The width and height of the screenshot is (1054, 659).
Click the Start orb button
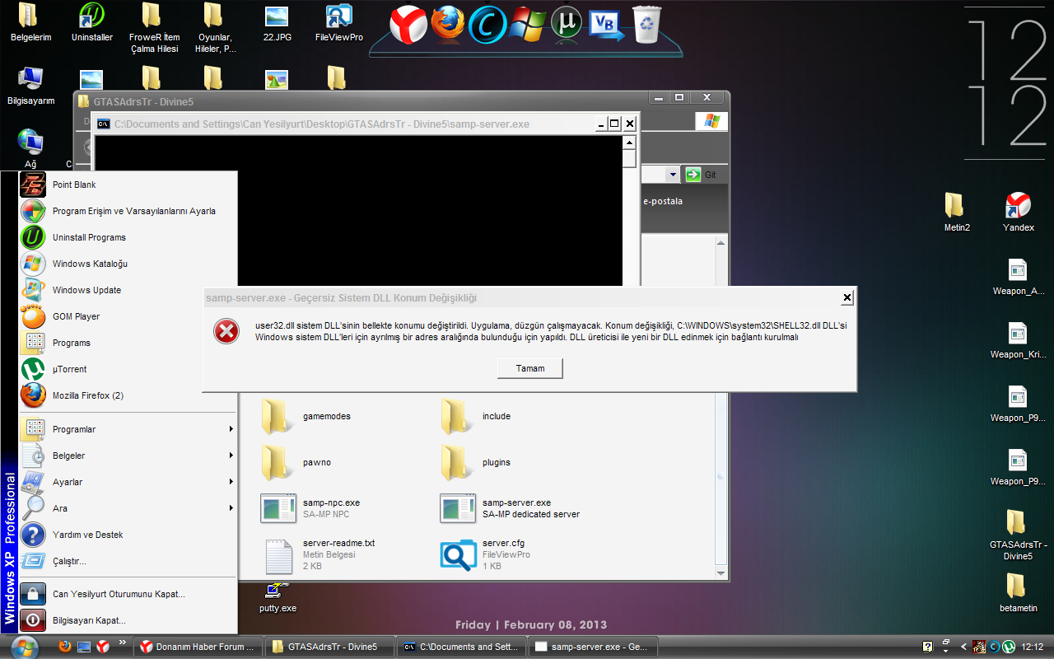click(25, 647)
